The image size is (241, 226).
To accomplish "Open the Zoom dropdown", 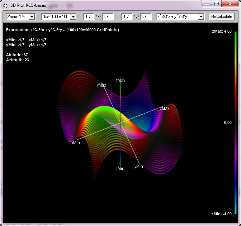I will (x=31, y=17).
